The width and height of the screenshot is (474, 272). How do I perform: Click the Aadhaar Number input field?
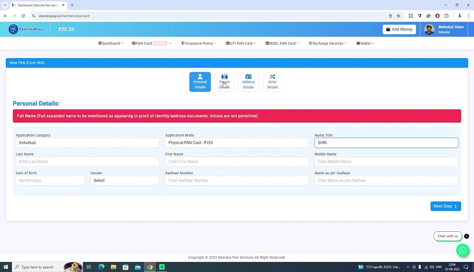tap(236, 180)
